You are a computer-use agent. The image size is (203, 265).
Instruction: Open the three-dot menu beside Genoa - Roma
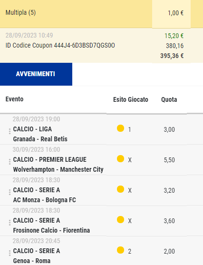tap(10, 253)
